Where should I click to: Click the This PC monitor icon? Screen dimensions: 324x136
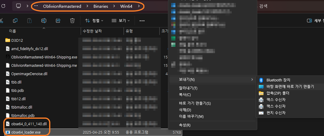(x=18, y=6)
